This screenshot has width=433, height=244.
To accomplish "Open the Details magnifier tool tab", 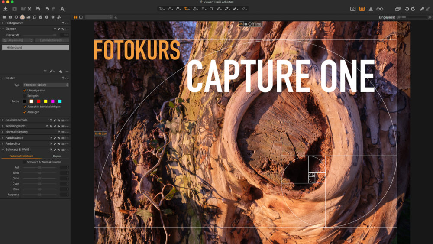I will click(x=35, y=17).
